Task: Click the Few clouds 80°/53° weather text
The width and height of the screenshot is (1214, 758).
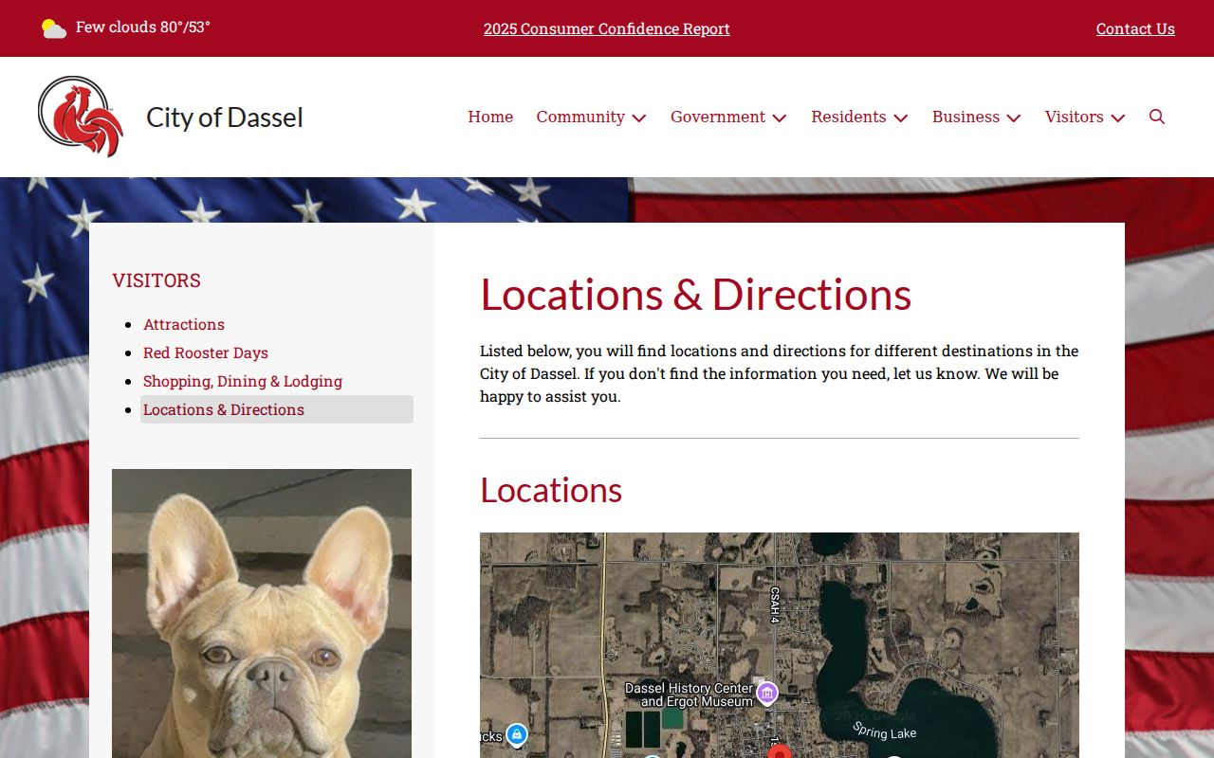Action: (x=143, y=27)
